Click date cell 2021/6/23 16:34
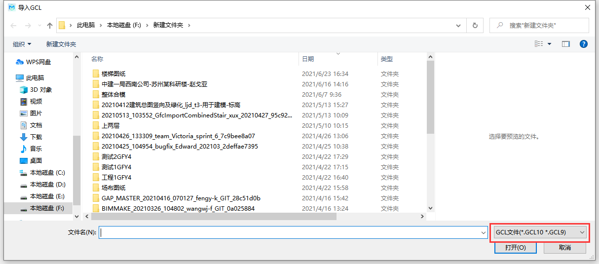This screenshot has width=599, height=264. coord(325,74)
